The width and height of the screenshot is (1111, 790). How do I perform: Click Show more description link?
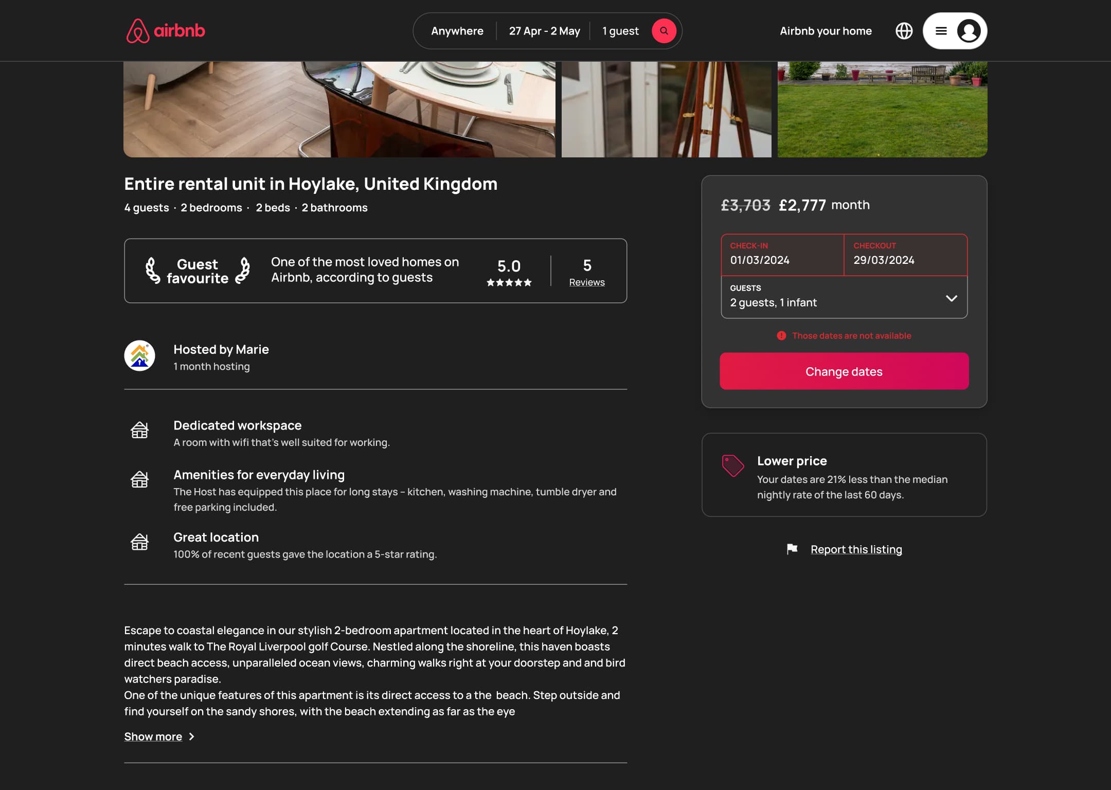153,737
